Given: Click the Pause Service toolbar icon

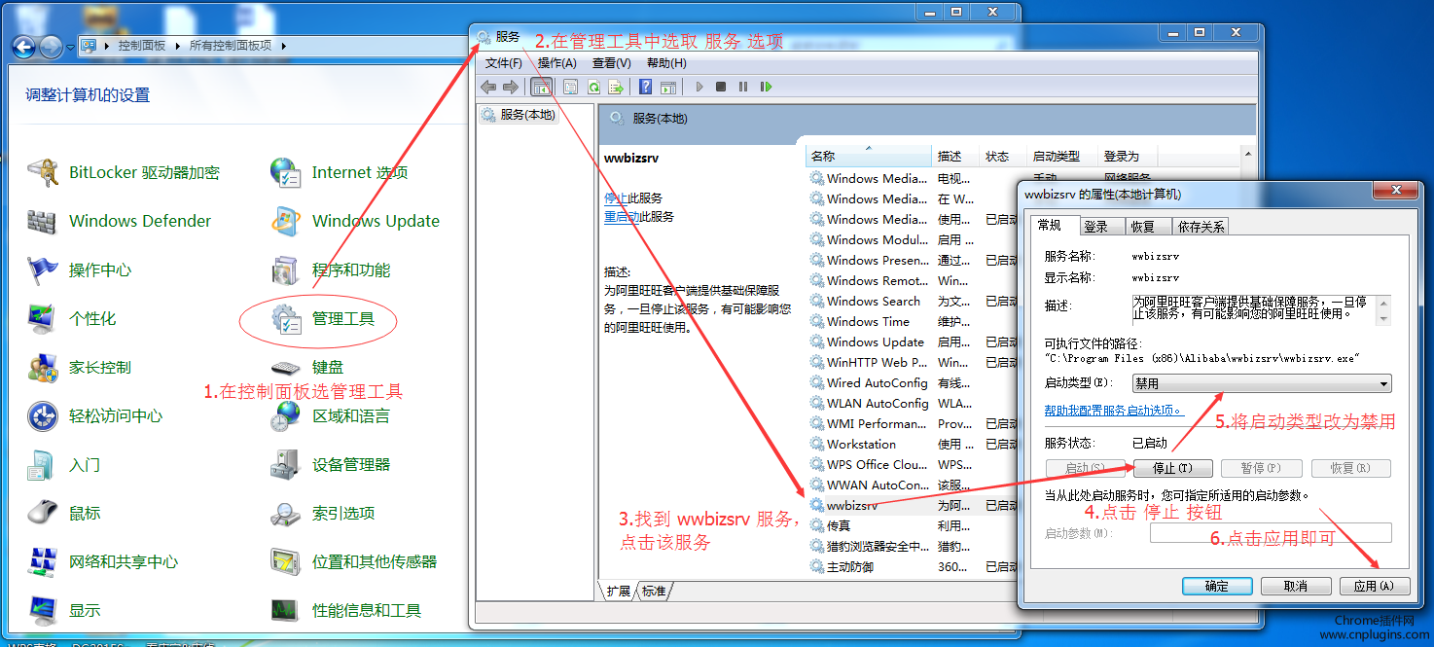Looking at the screenshot, I should click(x=743, y=87).
